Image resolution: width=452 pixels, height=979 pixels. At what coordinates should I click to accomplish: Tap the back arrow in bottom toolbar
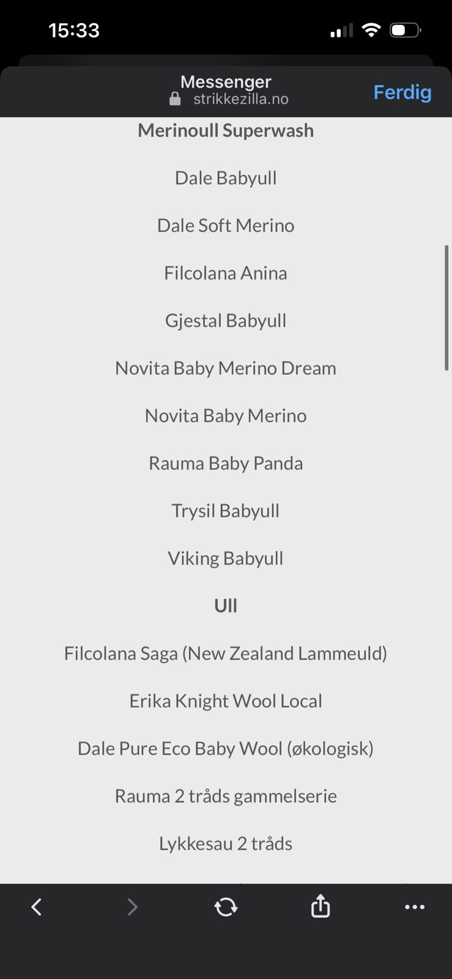(x=37, y=907)
